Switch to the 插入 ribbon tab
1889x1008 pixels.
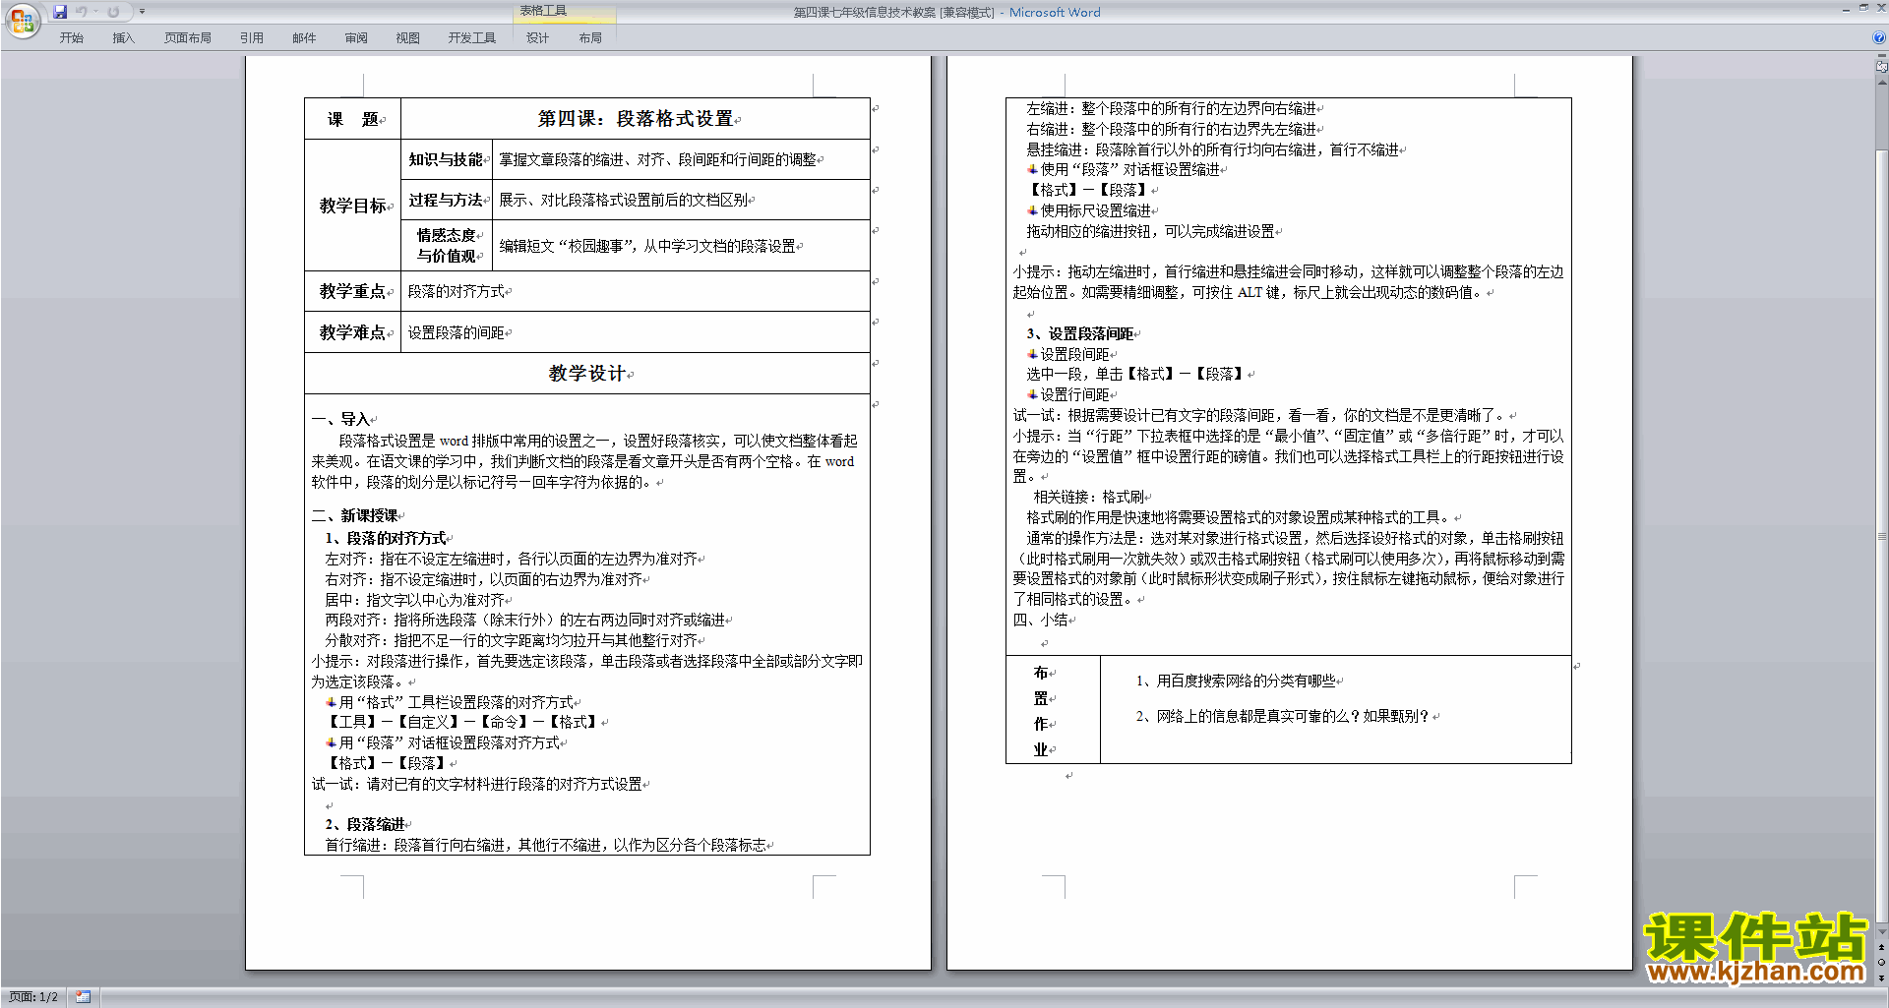(x=123, y=38)
